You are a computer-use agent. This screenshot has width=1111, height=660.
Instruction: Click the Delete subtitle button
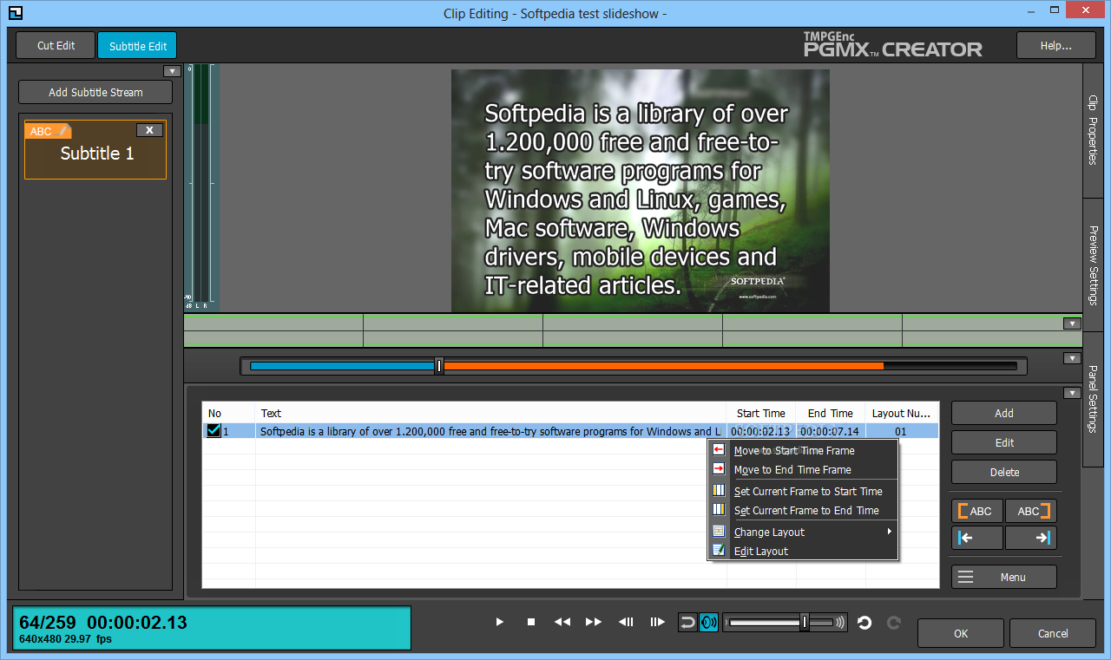tap(1004, 472)
